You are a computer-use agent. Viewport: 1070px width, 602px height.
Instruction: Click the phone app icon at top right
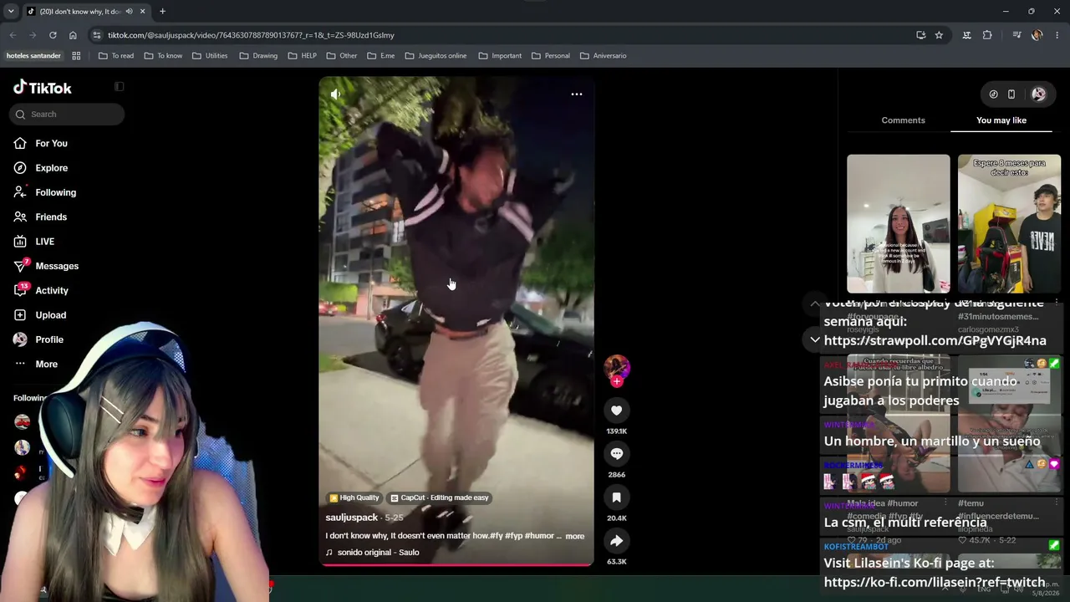[1011, 94]
